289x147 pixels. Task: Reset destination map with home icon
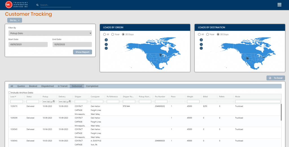pos(201,40)
